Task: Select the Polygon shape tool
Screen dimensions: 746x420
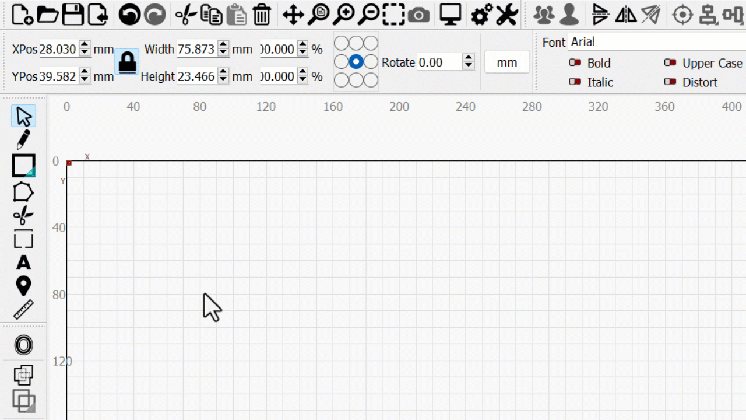Action: 23,192
